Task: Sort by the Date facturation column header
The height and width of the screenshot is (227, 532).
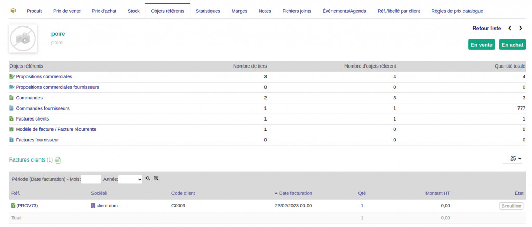Action: tap(296, 193)
